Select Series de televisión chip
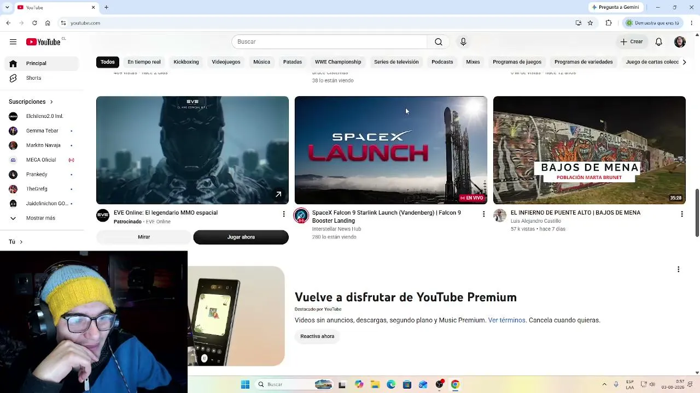 click(396, 62)
